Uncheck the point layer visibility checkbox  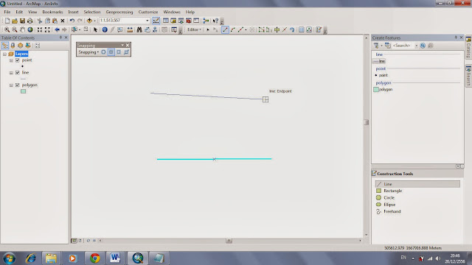coord(18,60)
